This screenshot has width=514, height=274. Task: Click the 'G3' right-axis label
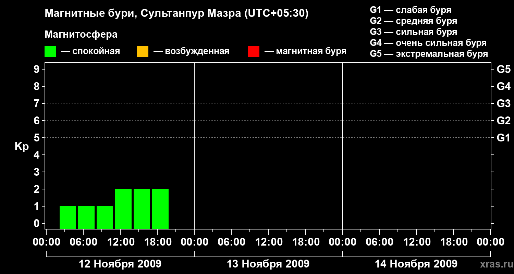(x=503, y=103)
